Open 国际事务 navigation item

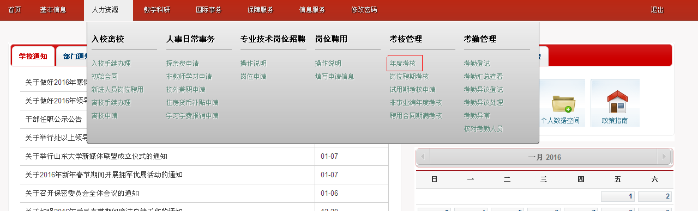point(208,10)
